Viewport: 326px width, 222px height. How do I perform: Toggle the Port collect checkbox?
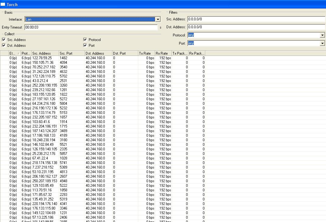click(85, 45)
